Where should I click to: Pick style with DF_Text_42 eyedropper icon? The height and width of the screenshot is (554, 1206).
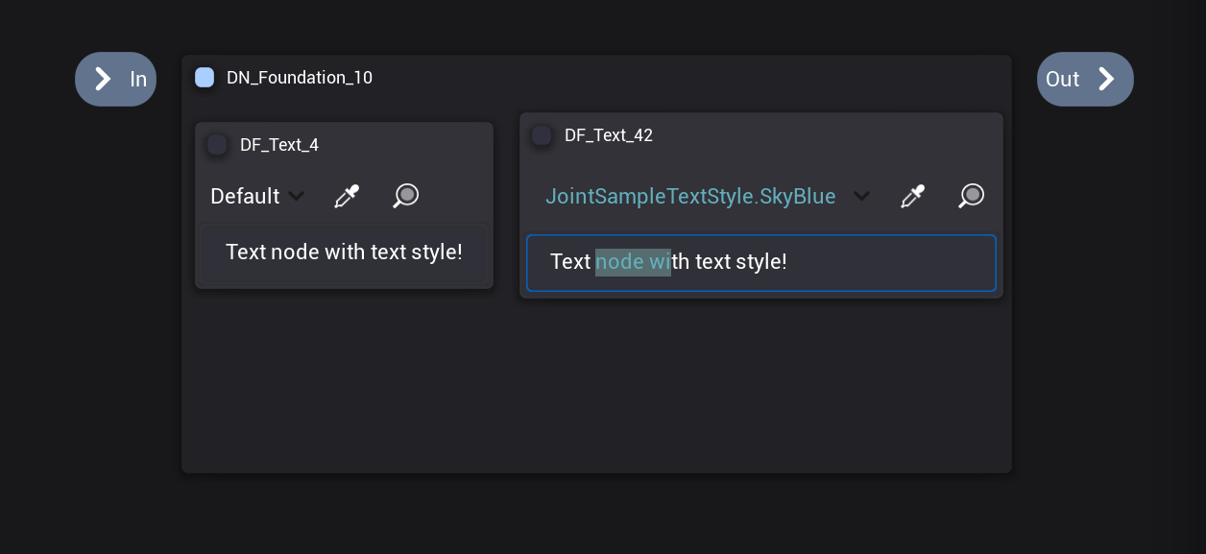coord(912,196)
